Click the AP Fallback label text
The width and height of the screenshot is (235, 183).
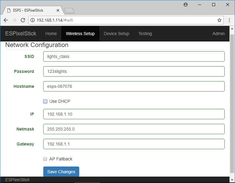[61, 159]
